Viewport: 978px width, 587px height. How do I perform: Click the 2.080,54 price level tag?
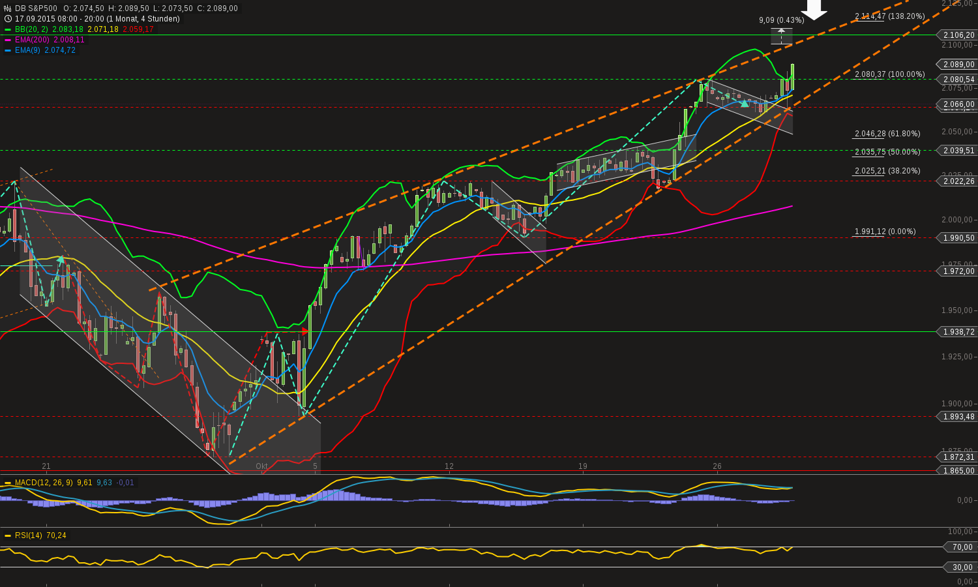(958, 80)
